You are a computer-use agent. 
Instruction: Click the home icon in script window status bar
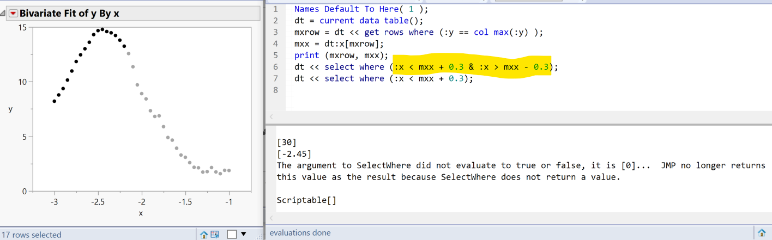point(762,233)
